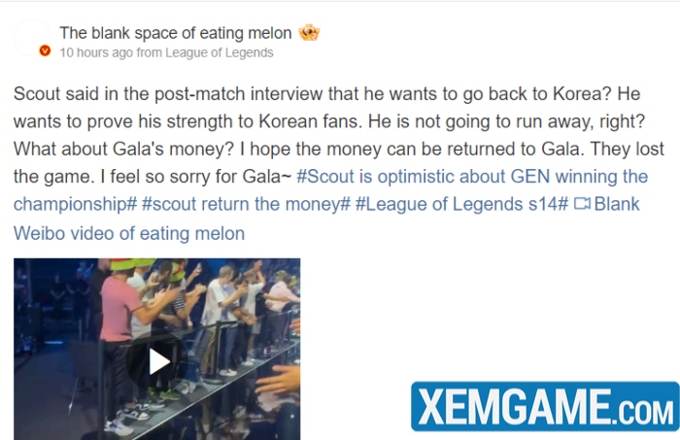Viewport: 680px width, 440px height.
Task: Click the crowd video thumbnail image
Action: [157, 349]
